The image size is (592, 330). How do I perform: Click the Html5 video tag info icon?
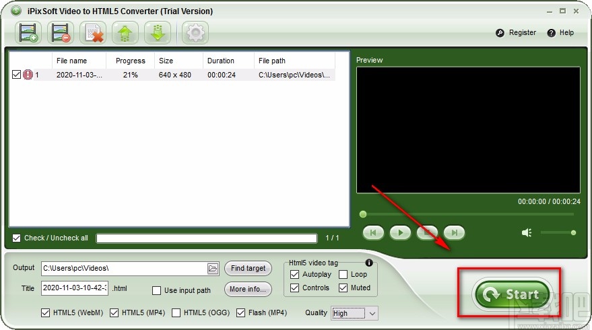369,263
